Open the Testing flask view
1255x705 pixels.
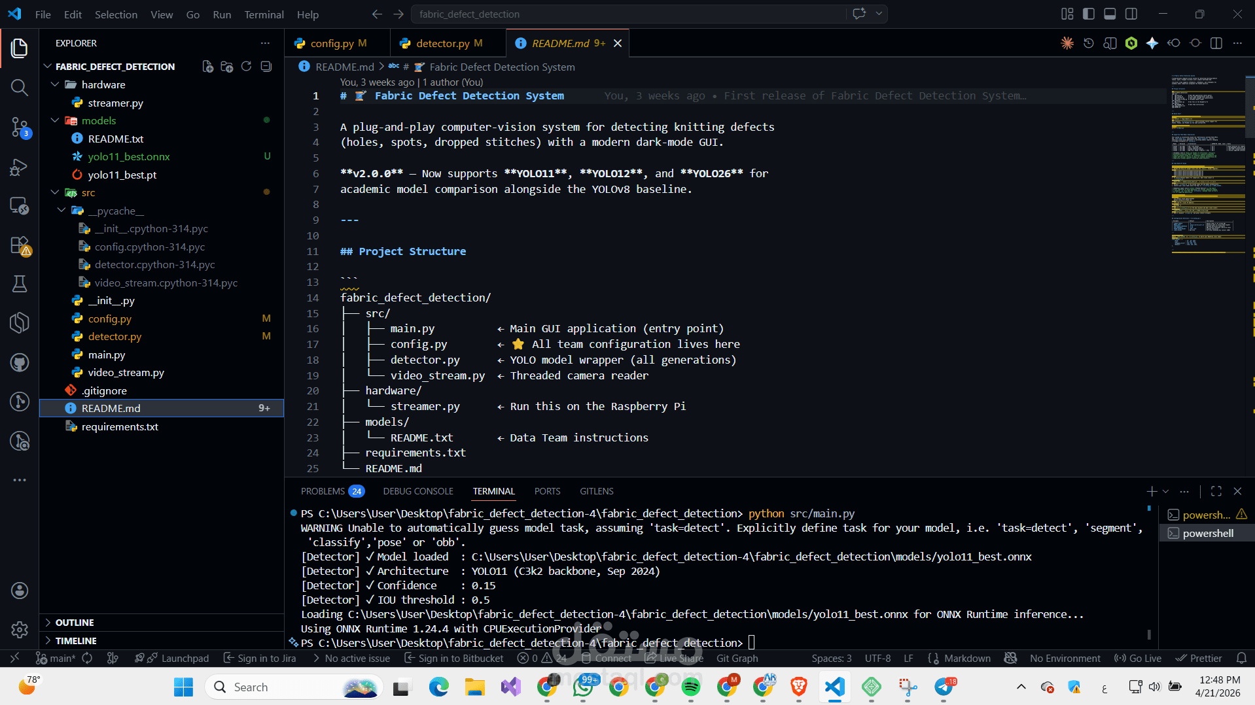click(x=20, y=284)
